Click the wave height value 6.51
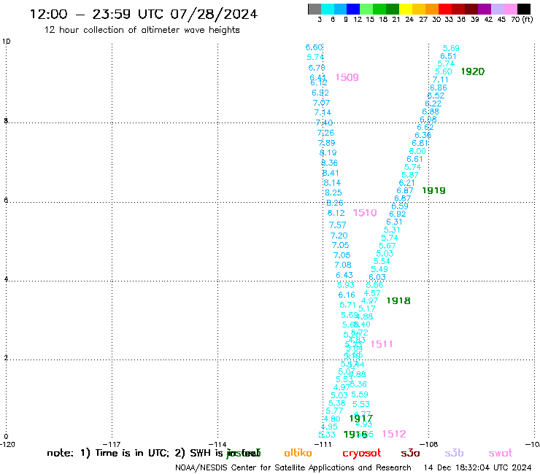Image resolution: width=540 pixels, height=474 pixels. tap(448, 56)
